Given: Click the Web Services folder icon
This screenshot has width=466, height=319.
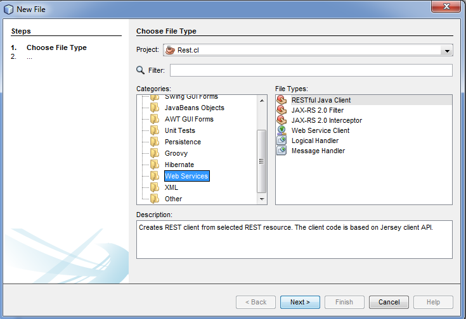Looking at the screenshot, I should click(x=155, y=176).
